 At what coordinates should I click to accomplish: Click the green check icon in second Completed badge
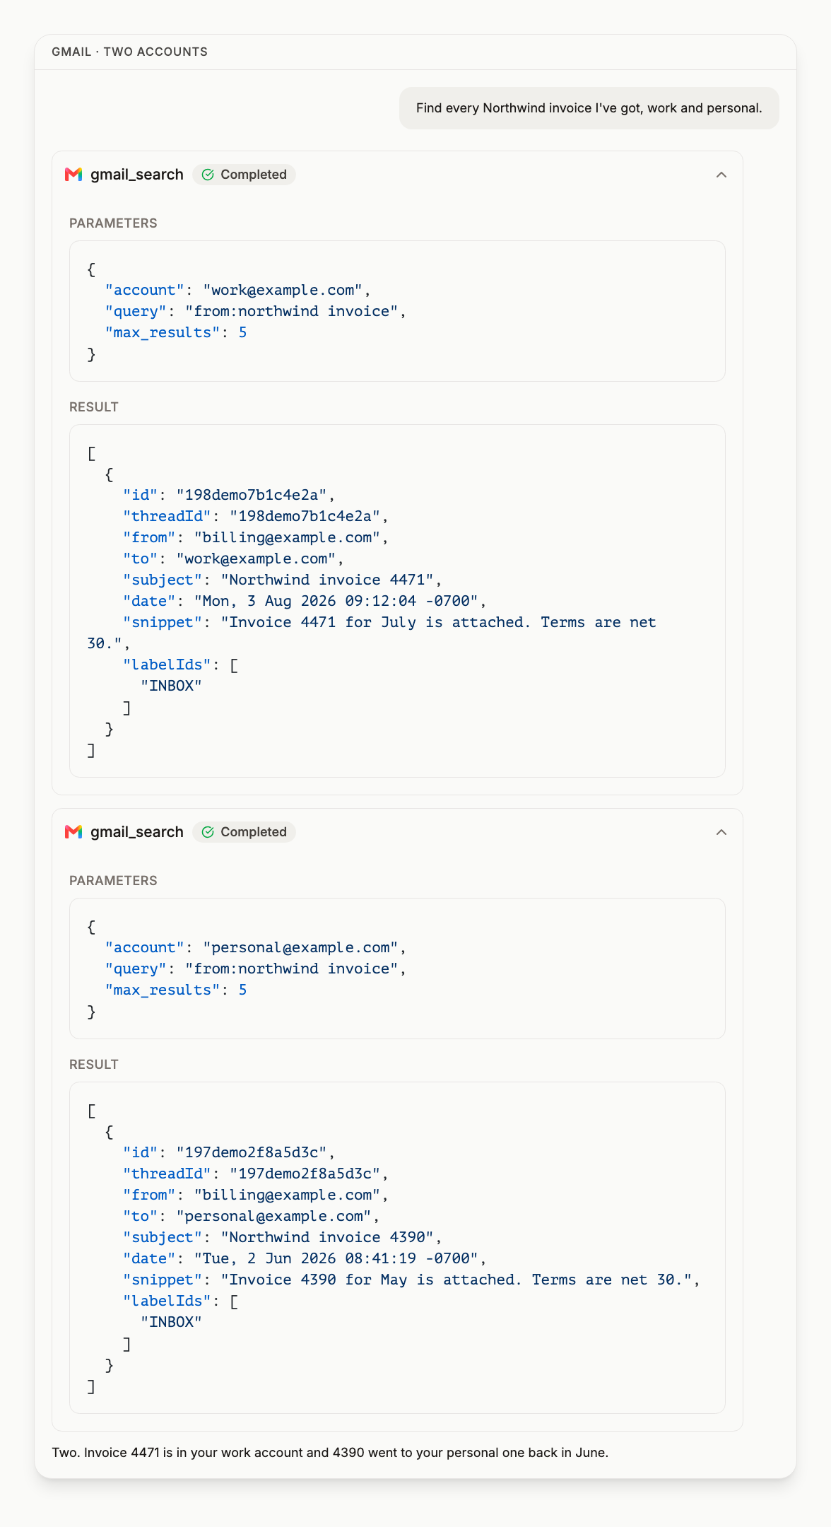click(208, 832)
